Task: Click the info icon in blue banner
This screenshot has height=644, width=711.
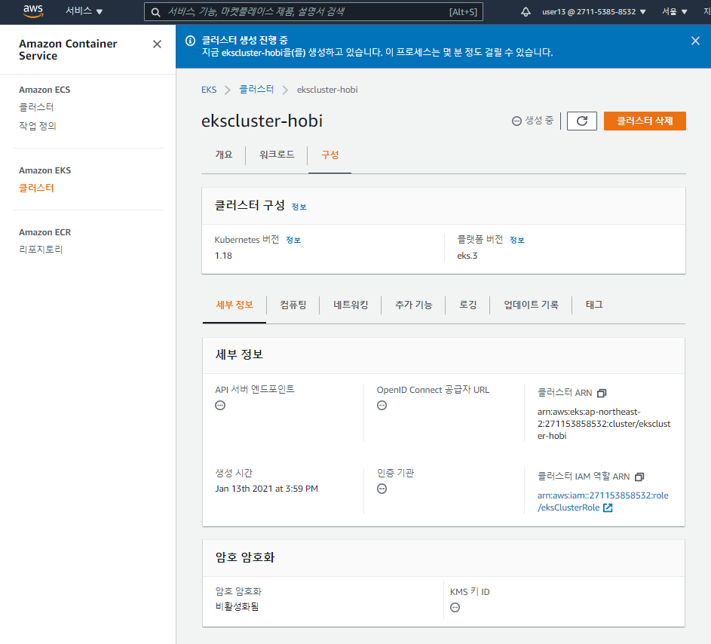Action: coord(191,41)
